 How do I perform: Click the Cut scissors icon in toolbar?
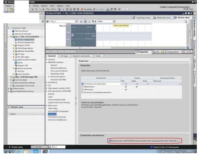[33, 9]
